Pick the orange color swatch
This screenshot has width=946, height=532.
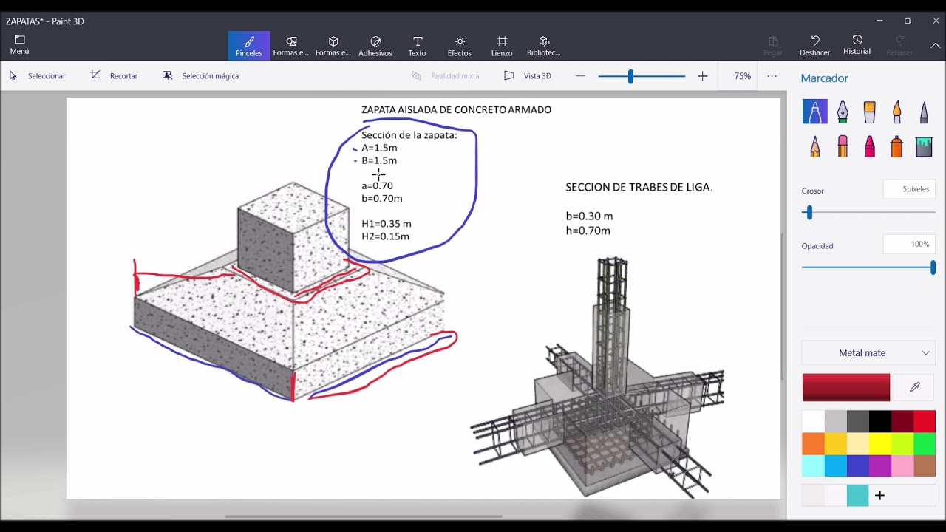(814, 443)
